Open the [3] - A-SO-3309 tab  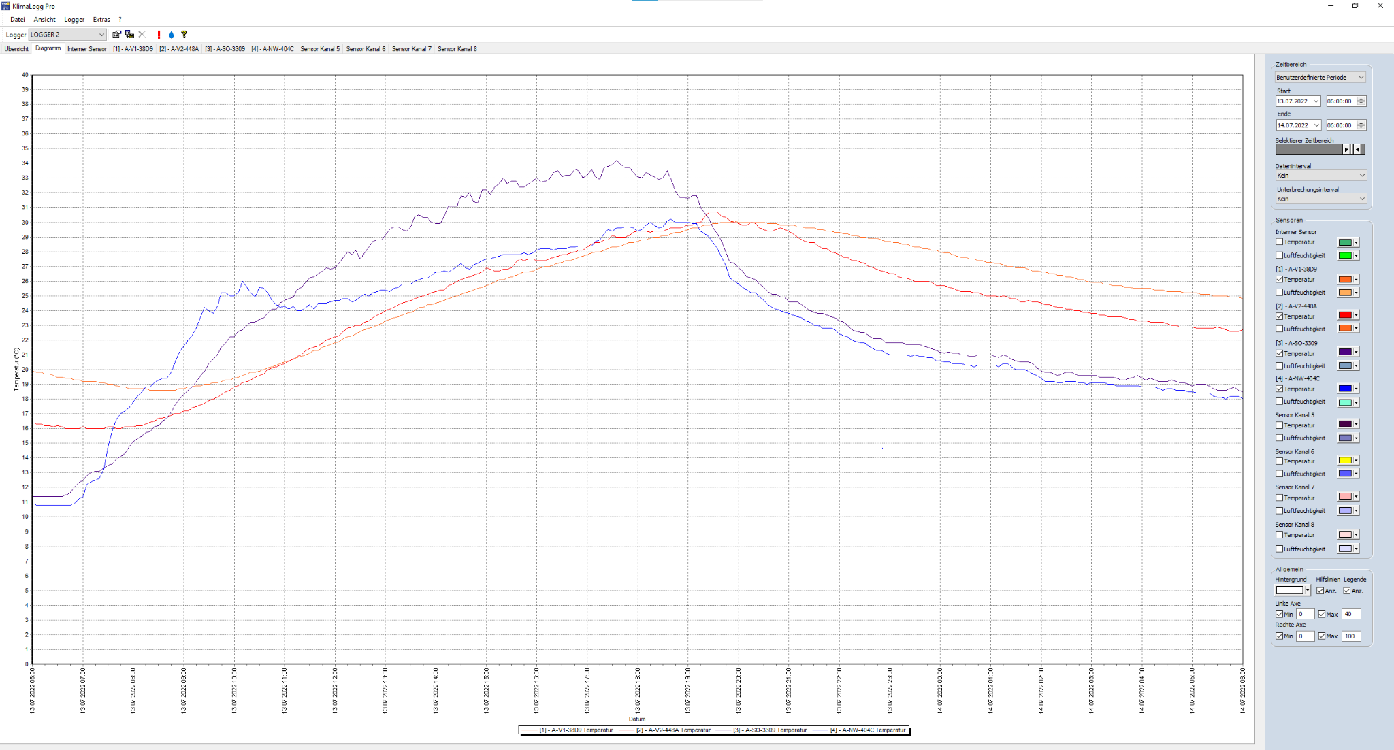point(225,49)
